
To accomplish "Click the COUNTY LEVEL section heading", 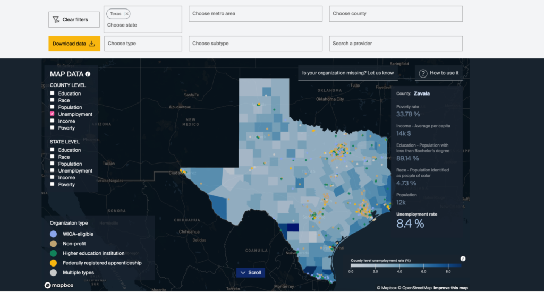I will point(67,85).
